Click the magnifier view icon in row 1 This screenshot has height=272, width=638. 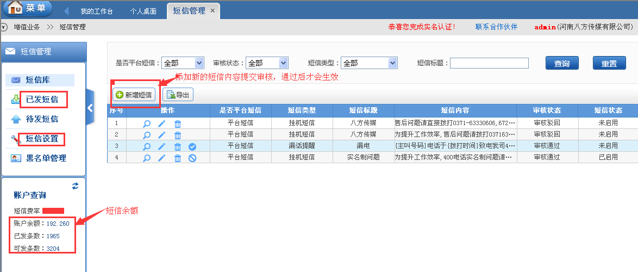click(147, 123)
